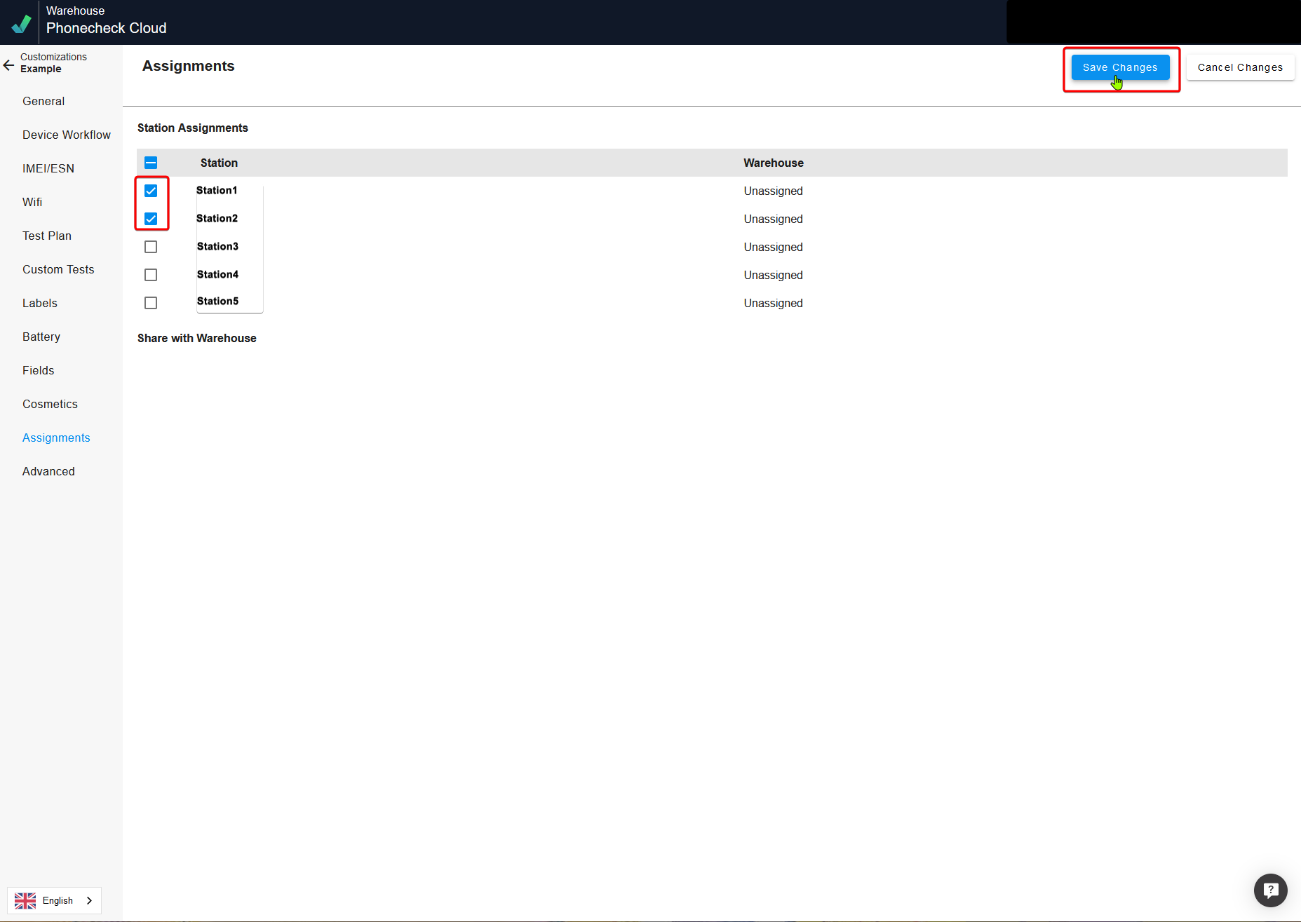Uncheck the Station2 checkbox
The width and height of the screenshot is (1301, 922).
[151, 219]
